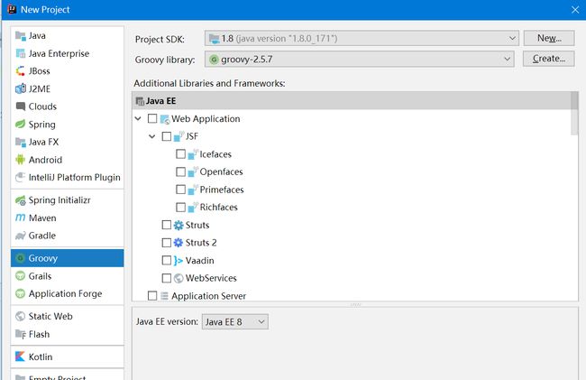Choose the Spring Initializr icon

tap(20, 200)
